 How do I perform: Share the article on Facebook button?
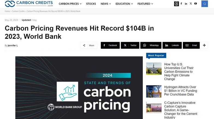(110, 45)
